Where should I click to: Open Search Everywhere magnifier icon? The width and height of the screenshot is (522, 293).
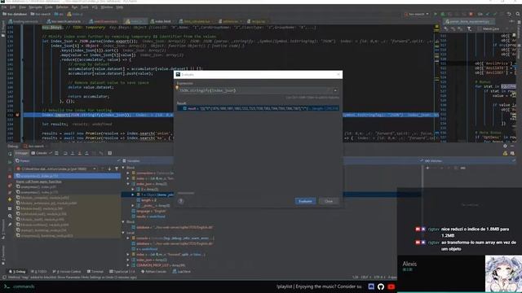click(x=518, y=14)
